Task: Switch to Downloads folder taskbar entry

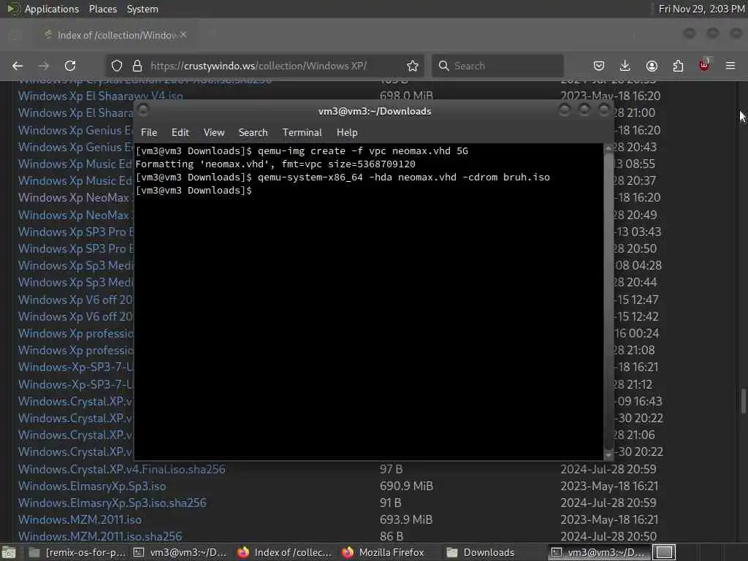Action: coord(481,552)
